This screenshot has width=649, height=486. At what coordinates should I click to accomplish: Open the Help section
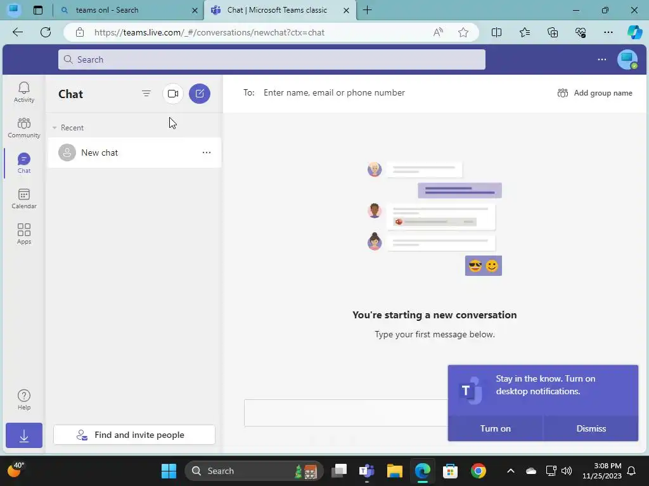[x=24, y=400]
